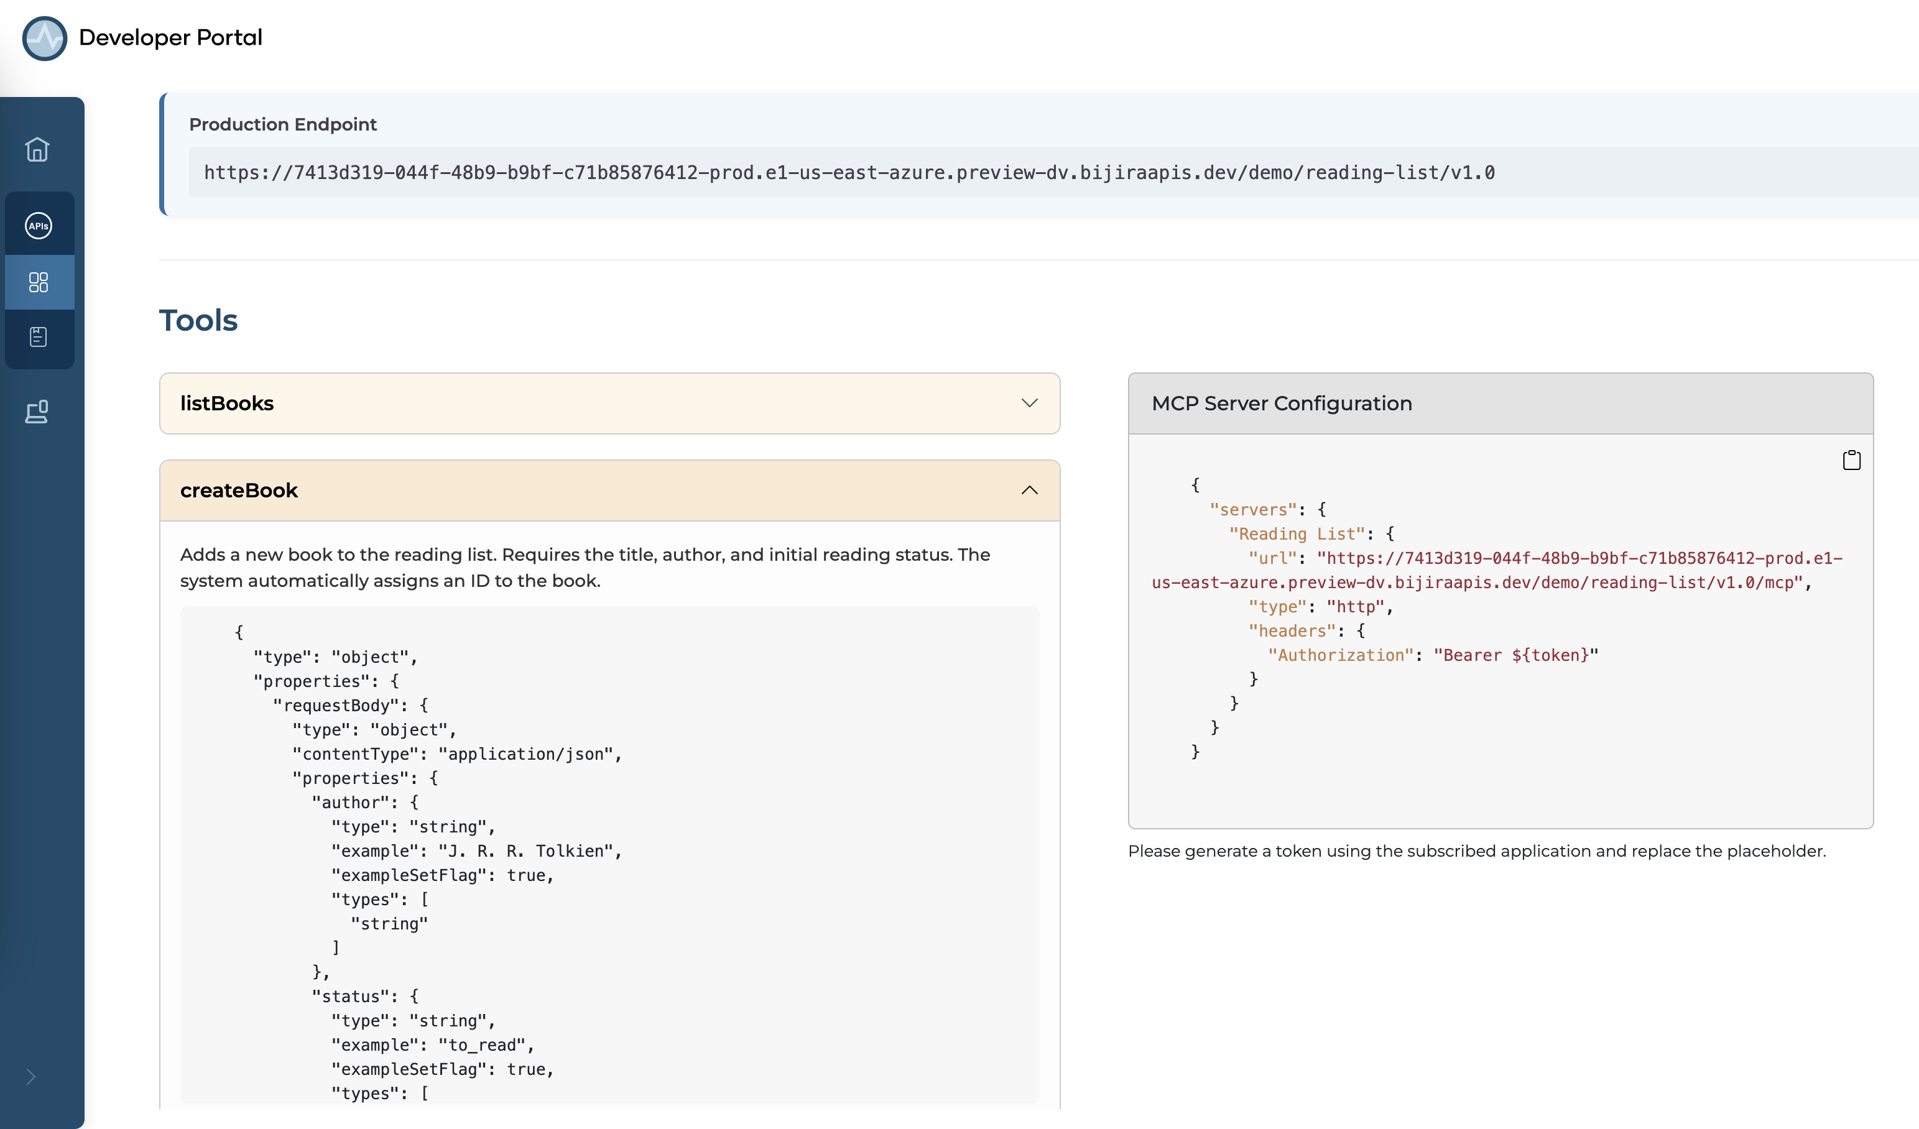Click the Production Endpoint URL field

tap(849, 173)
